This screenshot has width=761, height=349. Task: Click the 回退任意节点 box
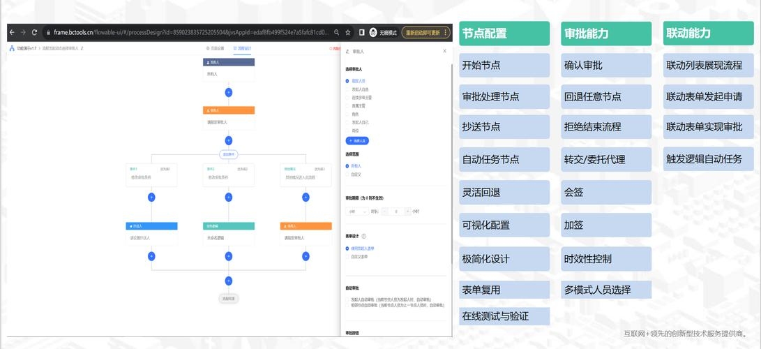[x=606, y=96]
